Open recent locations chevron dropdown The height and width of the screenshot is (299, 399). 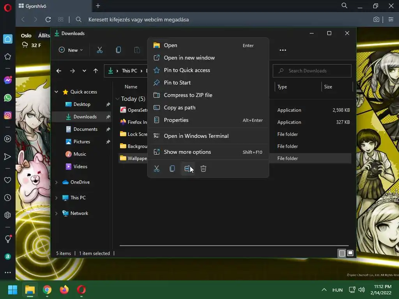(x=84, y=71)
